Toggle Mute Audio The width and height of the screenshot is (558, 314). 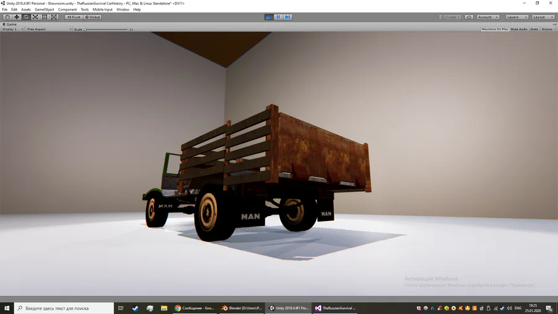[x=519, y=29]
